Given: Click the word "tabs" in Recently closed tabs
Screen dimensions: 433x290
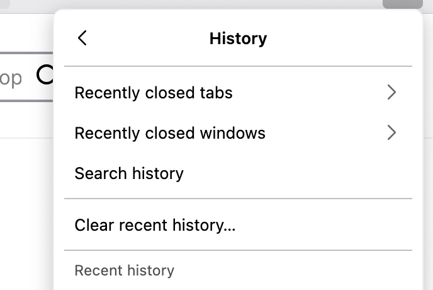Looking at the screenshot, I should (216, 93).
